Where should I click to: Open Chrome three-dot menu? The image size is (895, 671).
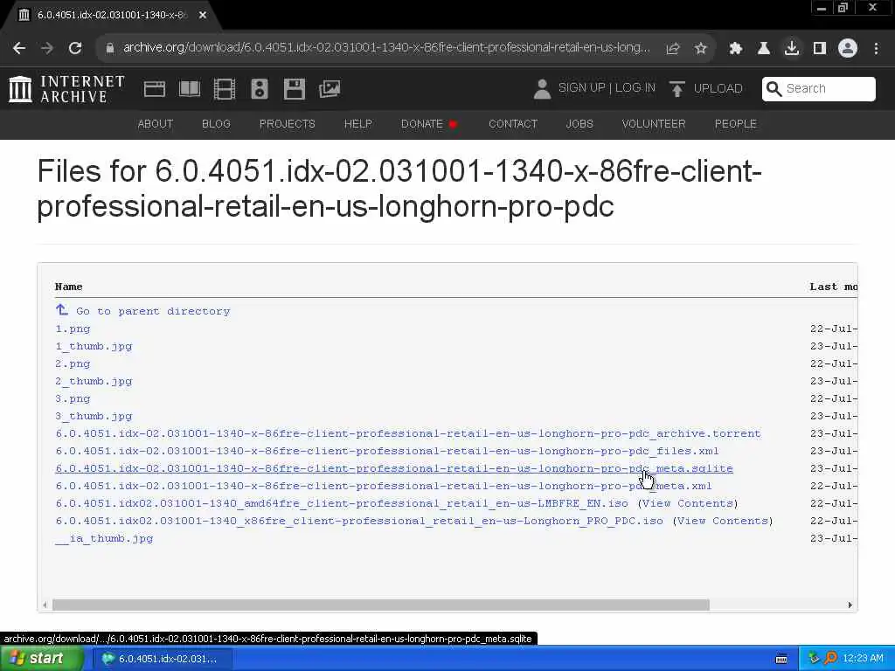876,49
